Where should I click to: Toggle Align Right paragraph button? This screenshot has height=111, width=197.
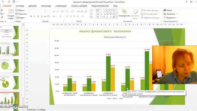pos(74,16)
